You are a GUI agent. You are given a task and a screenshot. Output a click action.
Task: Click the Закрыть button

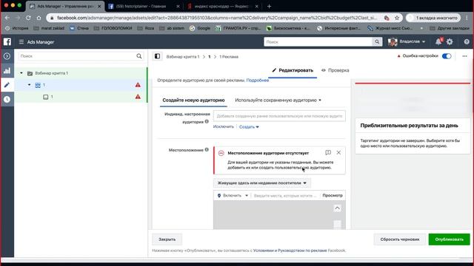(167, 239)
